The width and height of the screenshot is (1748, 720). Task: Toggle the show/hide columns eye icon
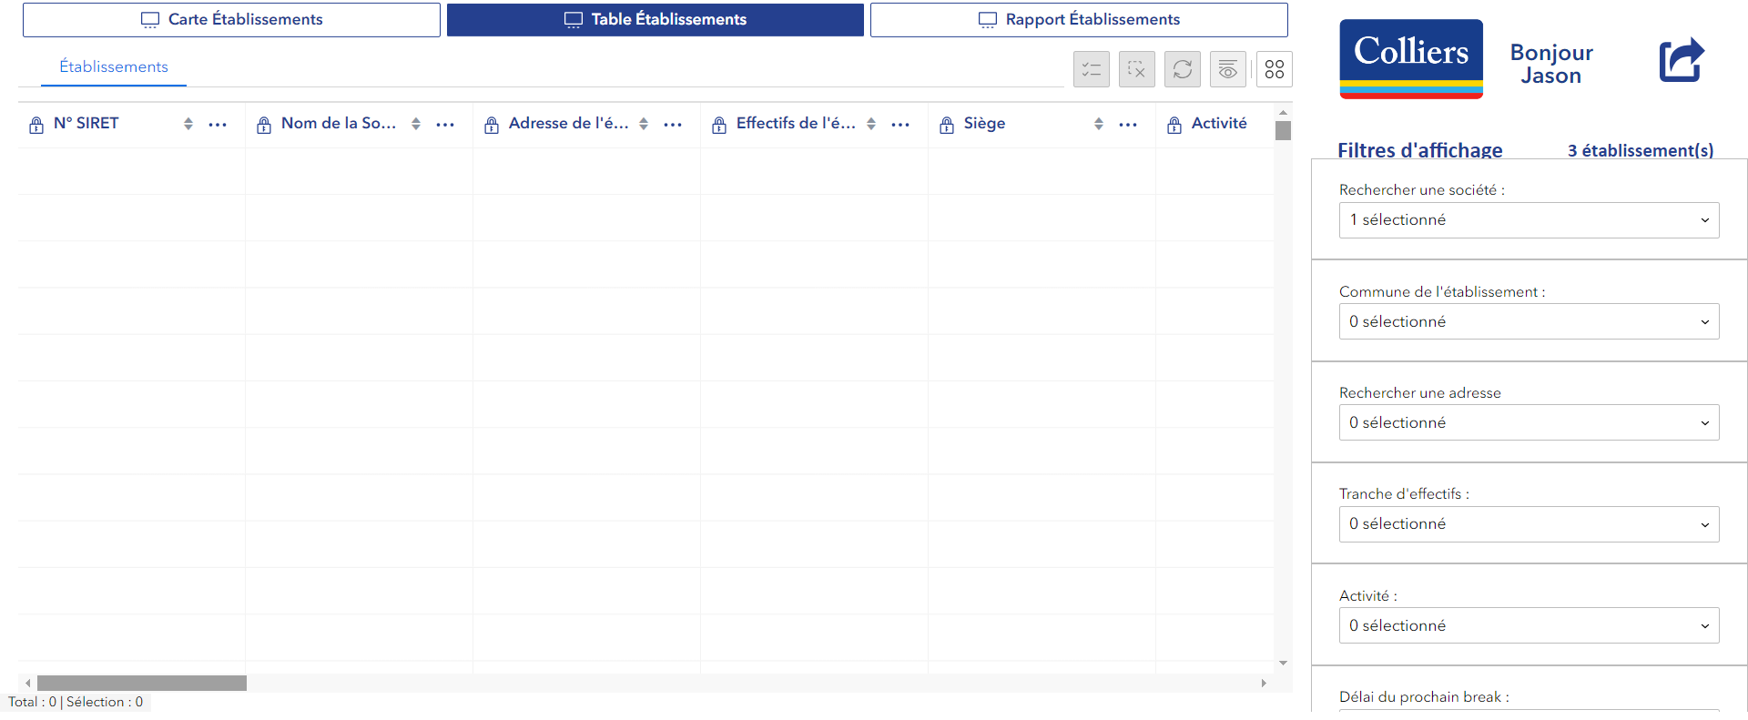click(1227, 69)
